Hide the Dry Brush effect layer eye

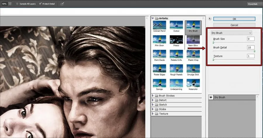coord(211,97)
